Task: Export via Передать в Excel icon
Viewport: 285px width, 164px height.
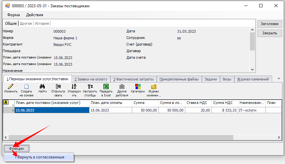Action: click(106, 87)
